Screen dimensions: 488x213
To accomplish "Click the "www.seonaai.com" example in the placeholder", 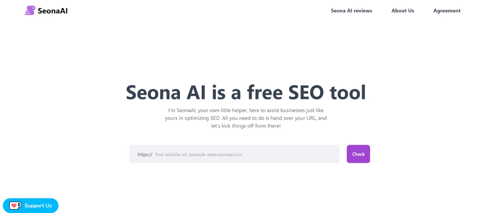I will pyautogui.click(x=224, y=155).
